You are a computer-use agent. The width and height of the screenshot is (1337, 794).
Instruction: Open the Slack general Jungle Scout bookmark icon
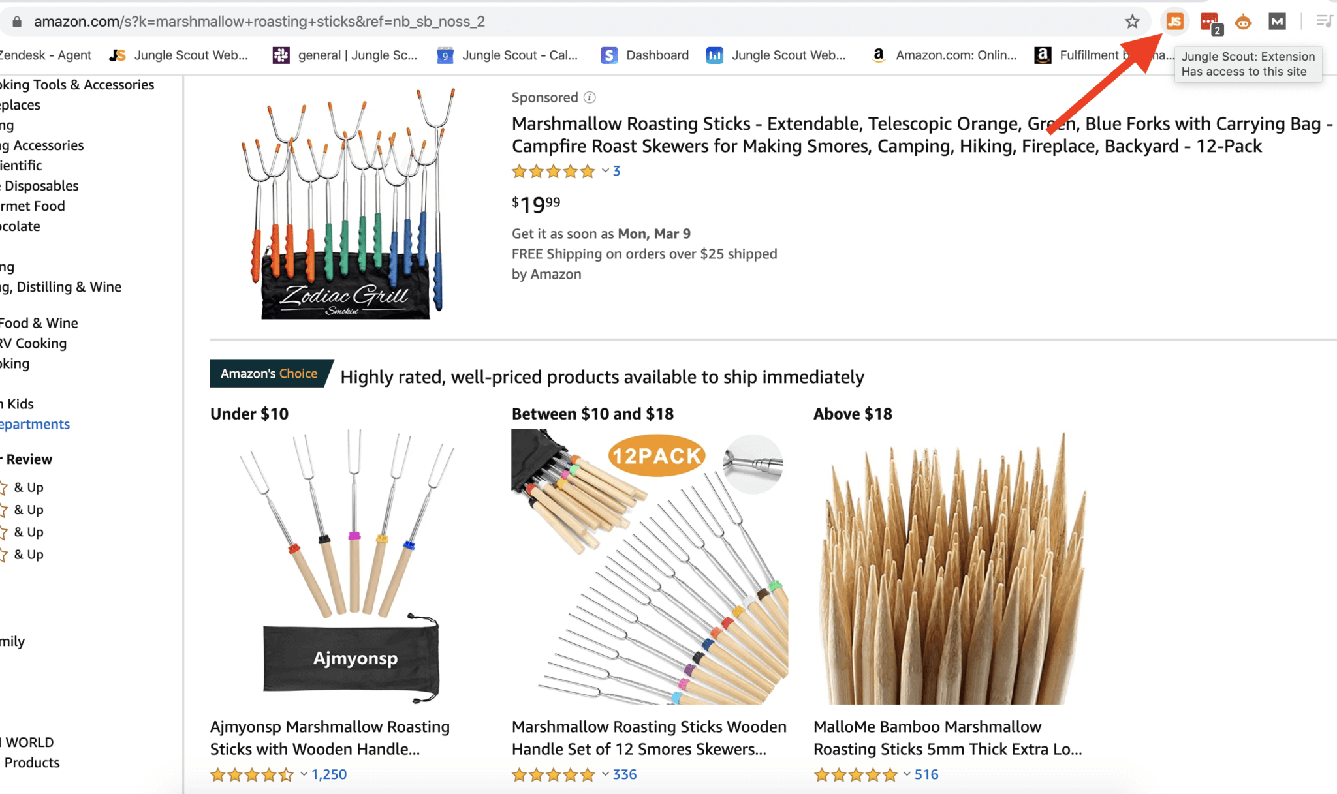[281, 55]
